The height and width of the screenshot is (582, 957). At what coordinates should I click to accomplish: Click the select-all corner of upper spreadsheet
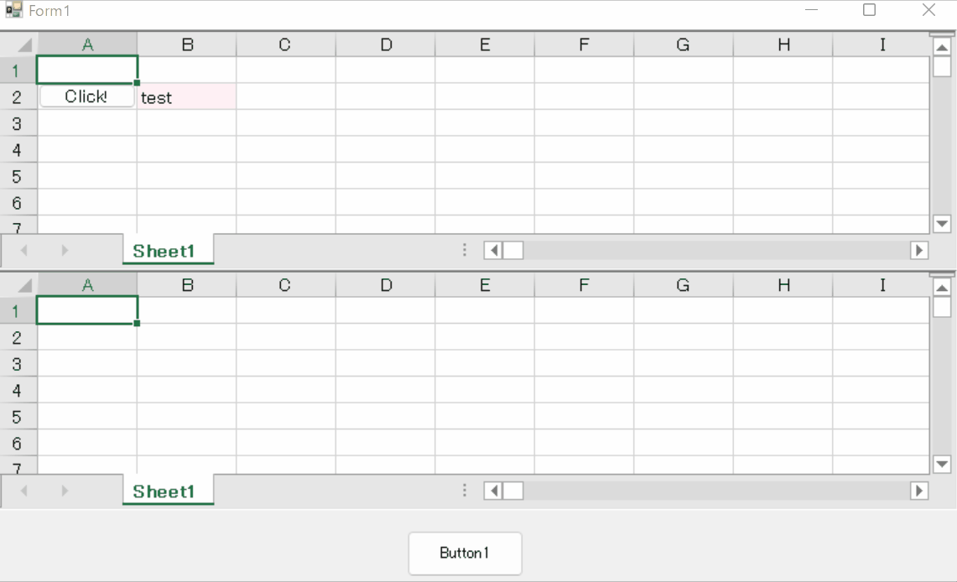19,44
